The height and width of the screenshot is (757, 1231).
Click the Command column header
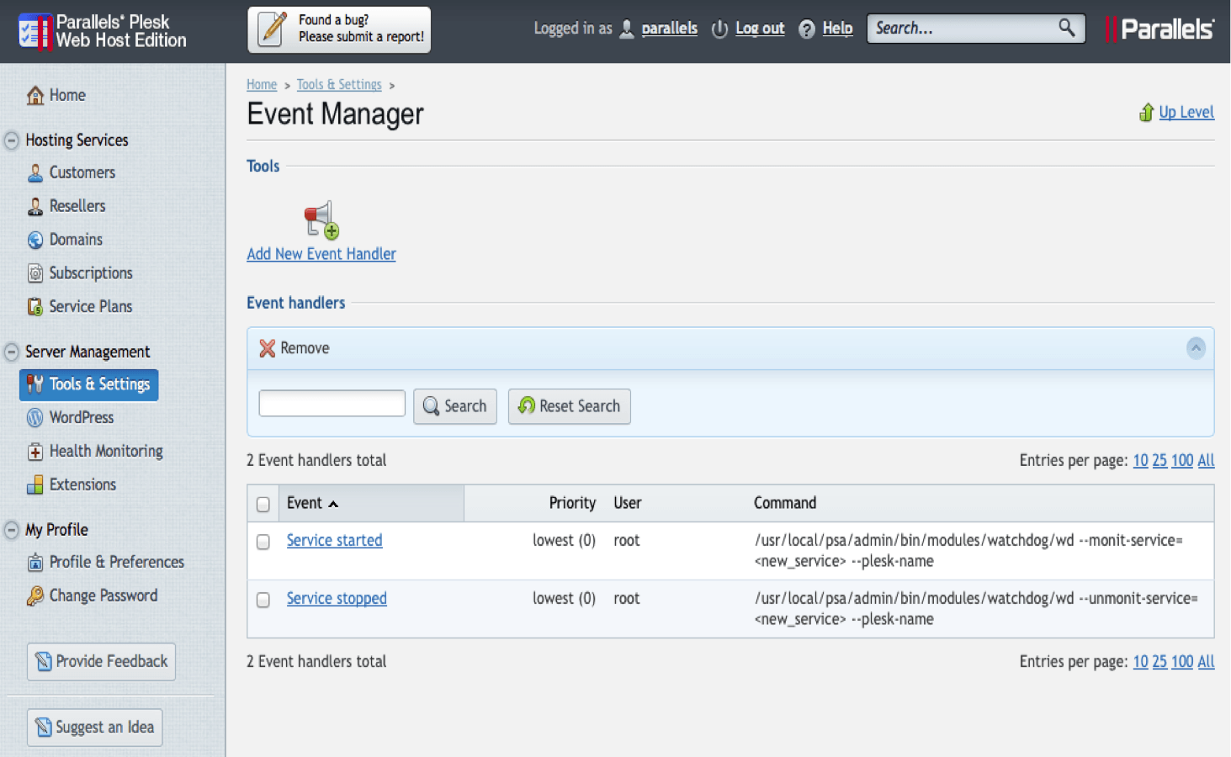tap(785, 503)
